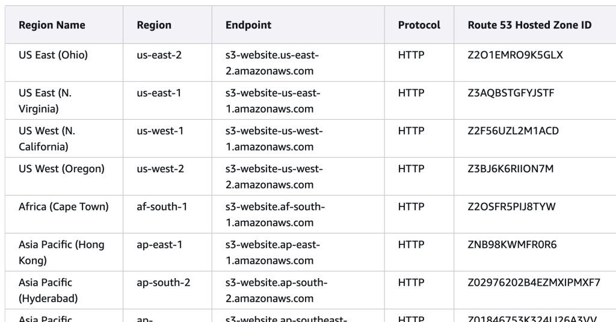Click the Region column header
Viewport: 616px width, 322px height.
(x=154, y=25)
